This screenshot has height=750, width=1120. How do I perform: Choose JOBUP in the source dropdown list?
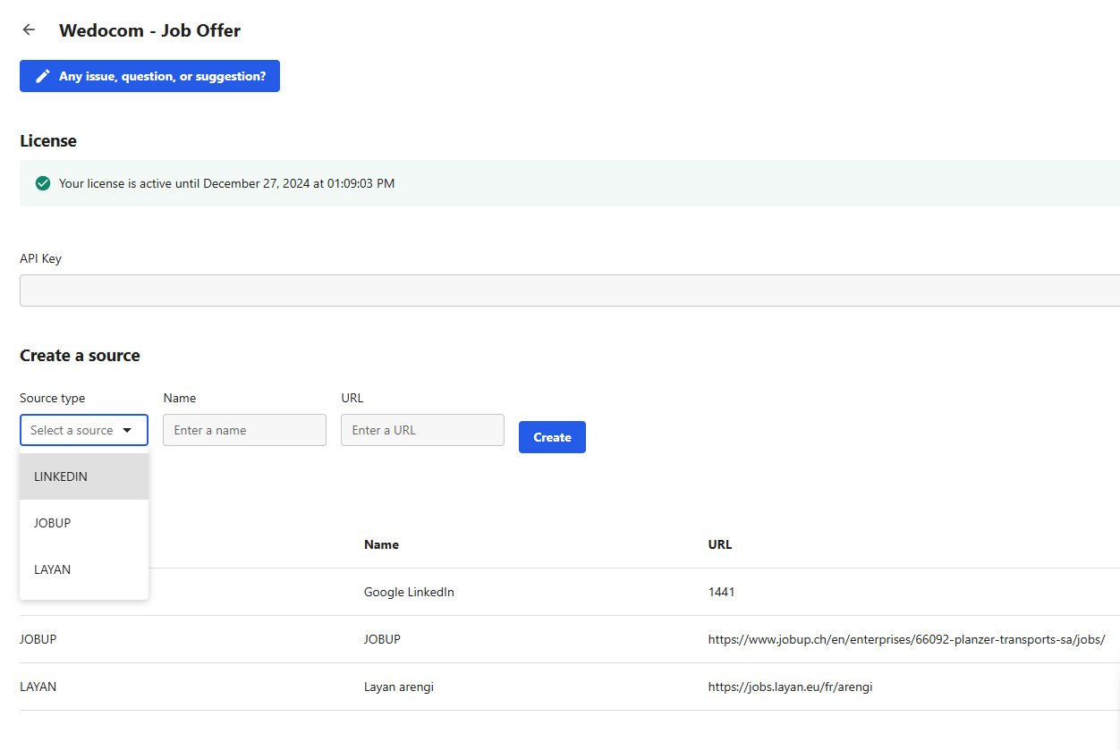[x=52, y=523]
